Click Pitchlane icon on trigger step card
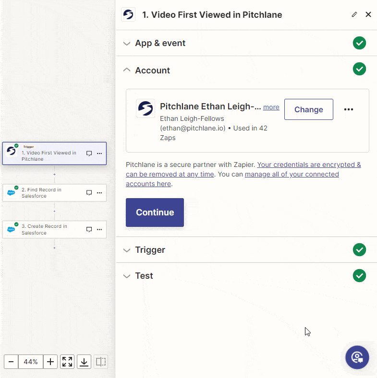The image size is (377, 378). (12, 151)
